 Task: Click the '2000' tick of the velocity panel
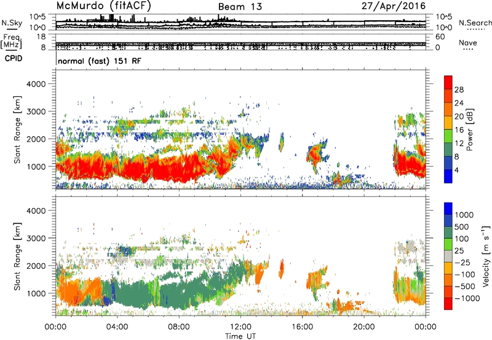[36, 266]
